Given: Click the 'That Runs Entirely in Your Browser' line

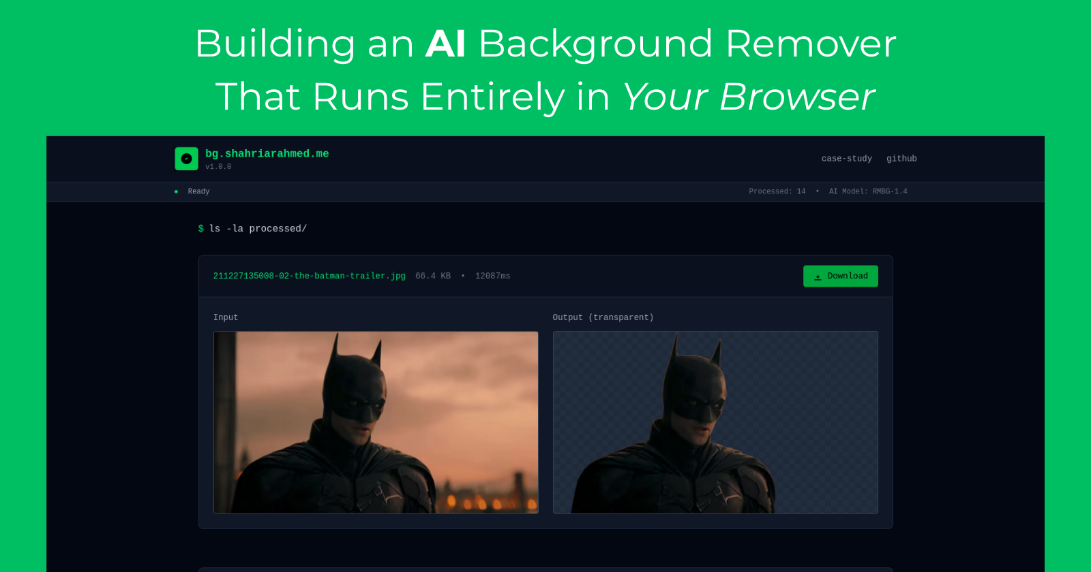Looking at the screenshot, I should [x=545, y=97].
